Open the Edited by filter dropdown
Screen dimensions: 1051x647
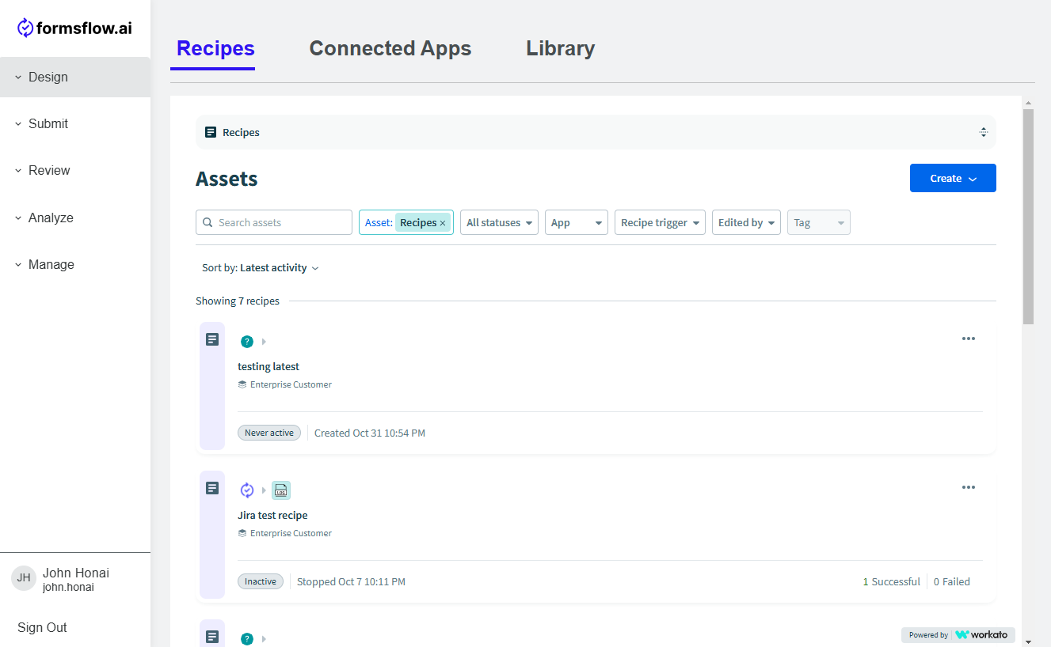[x=746, y=222]
